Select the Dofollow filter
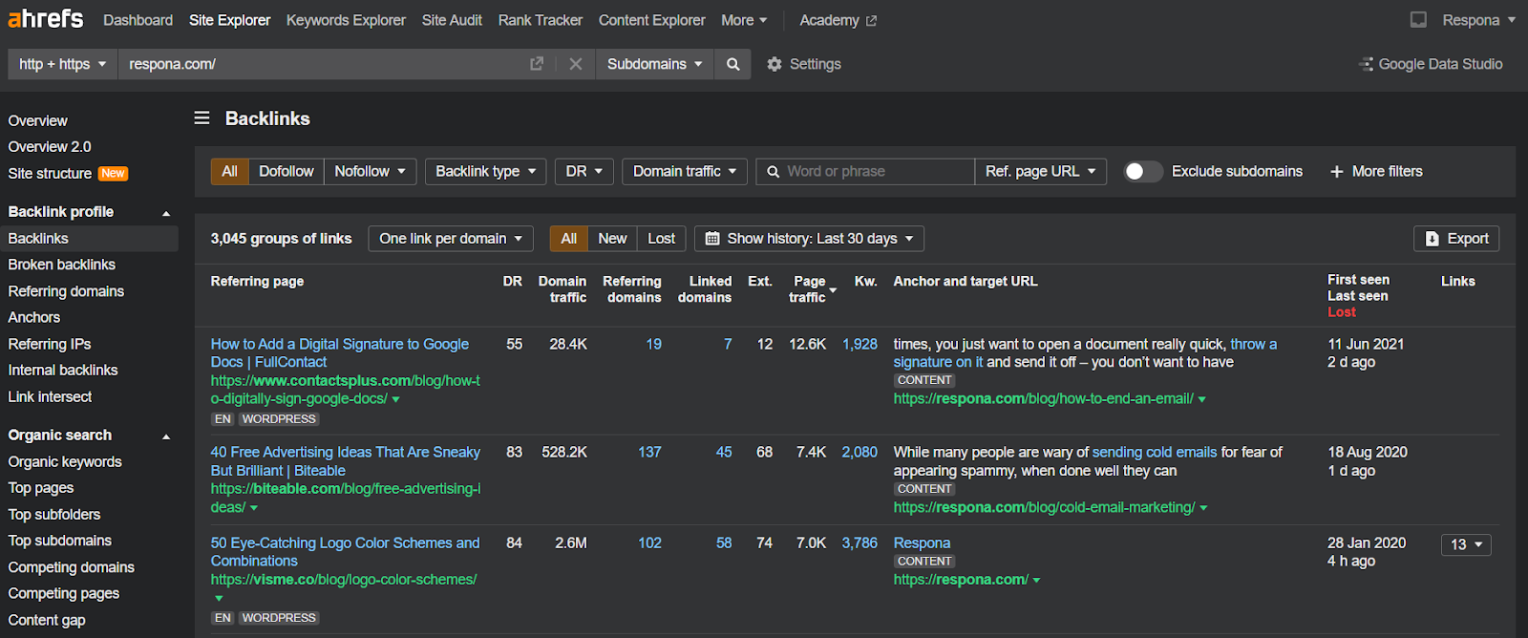 click(286, 172)
